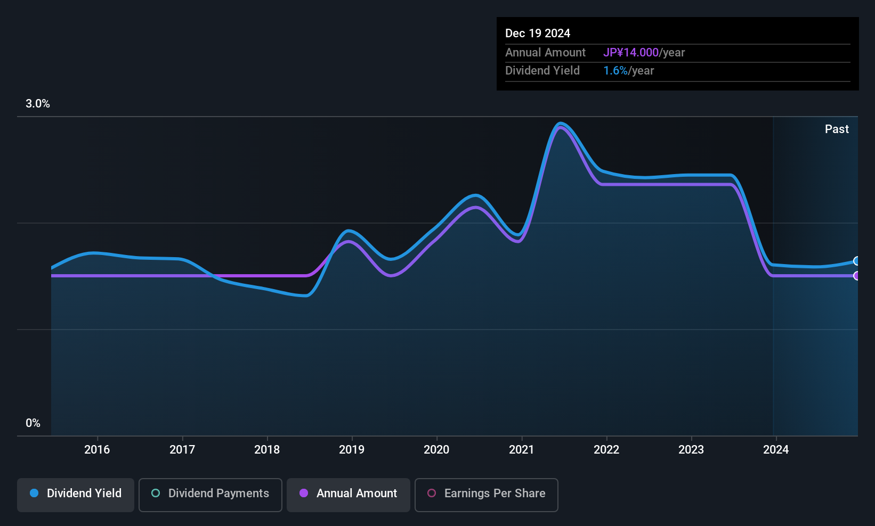
Task: Select the blue dividend yield endpoint marker
Action: (x=856, y=261)
